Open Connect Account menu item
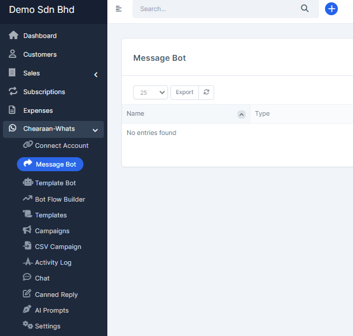353x336 pixels. 61,146
